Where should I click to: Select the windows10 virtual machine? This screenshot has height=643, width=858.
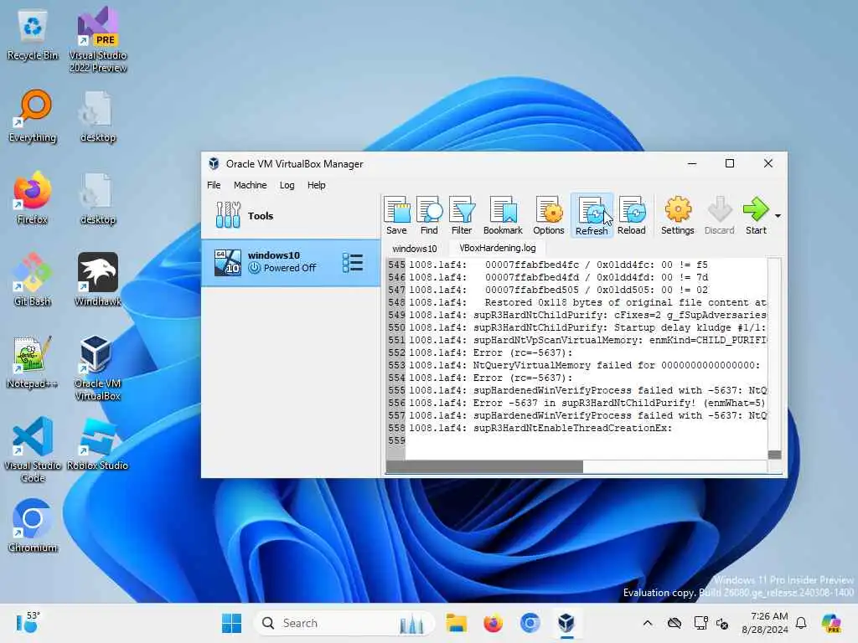pos(291,262)
